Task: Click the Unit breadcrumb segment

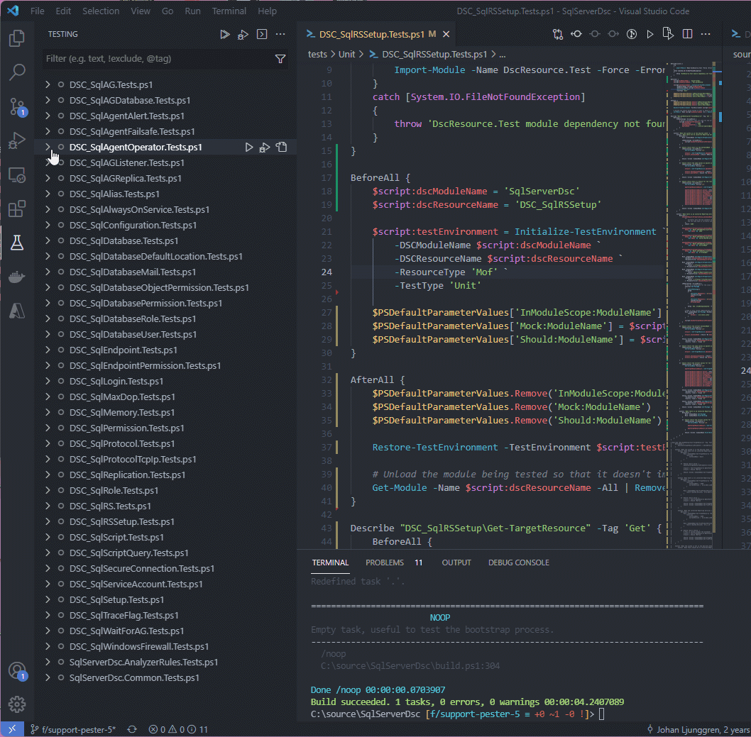Action: [346, 54]
